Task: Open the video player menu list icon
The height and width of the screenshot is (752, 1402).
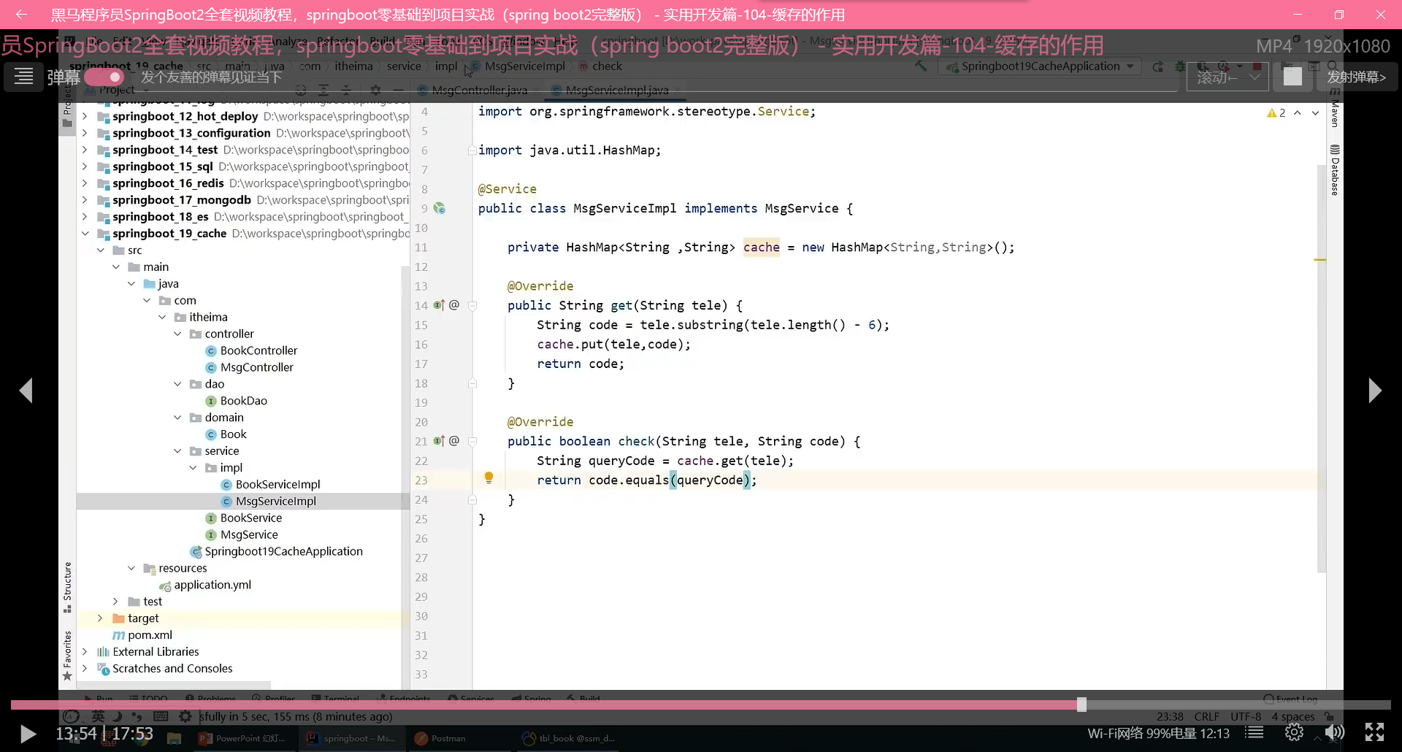Action: [23, 76]
